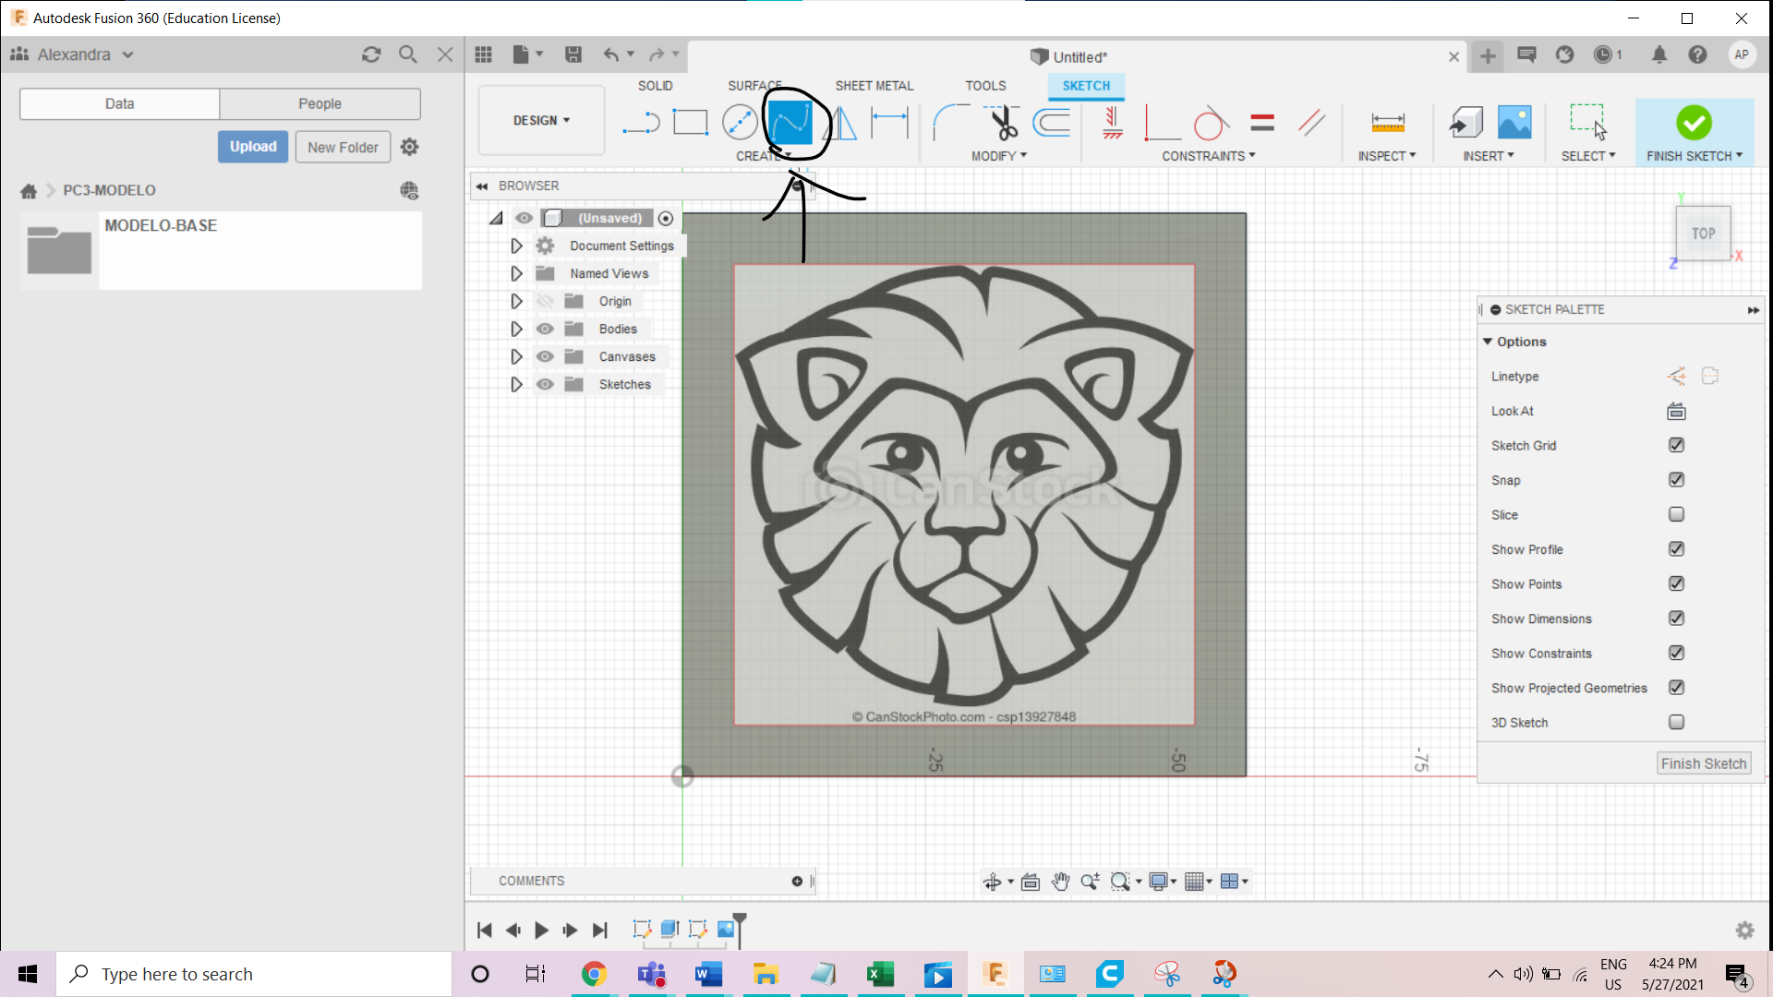Screen dimensions: 1773x997
Task: Toggle Canvases folder visibility eye
Action: point(545,356)
